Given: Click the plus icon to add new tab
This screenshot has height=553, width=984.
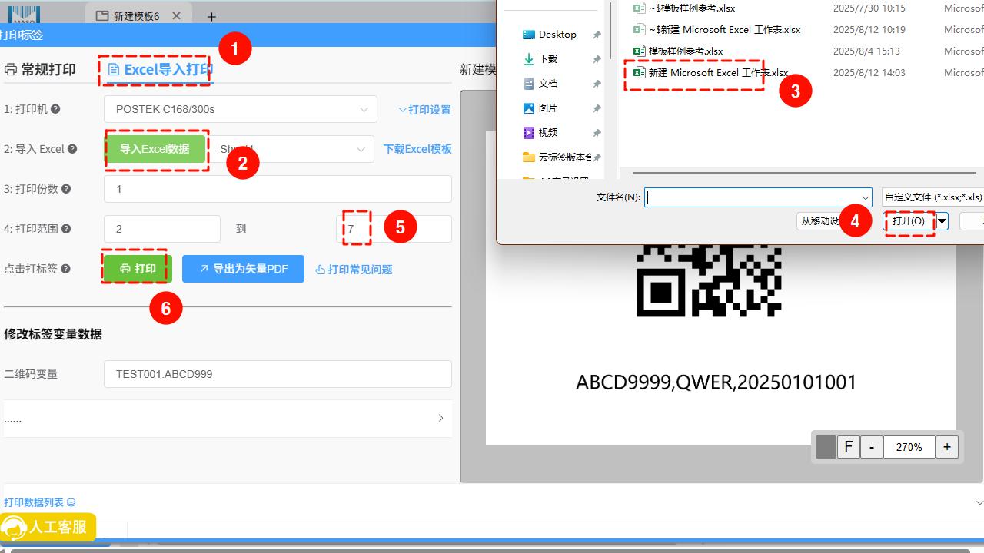Looking at the screenshot, I should click(211, 16).
